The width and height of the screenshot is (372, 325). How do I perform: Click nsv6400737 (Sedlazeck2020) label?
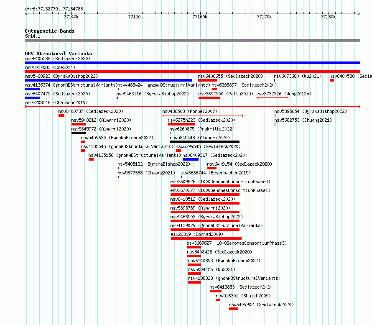(x=91, y=111)
